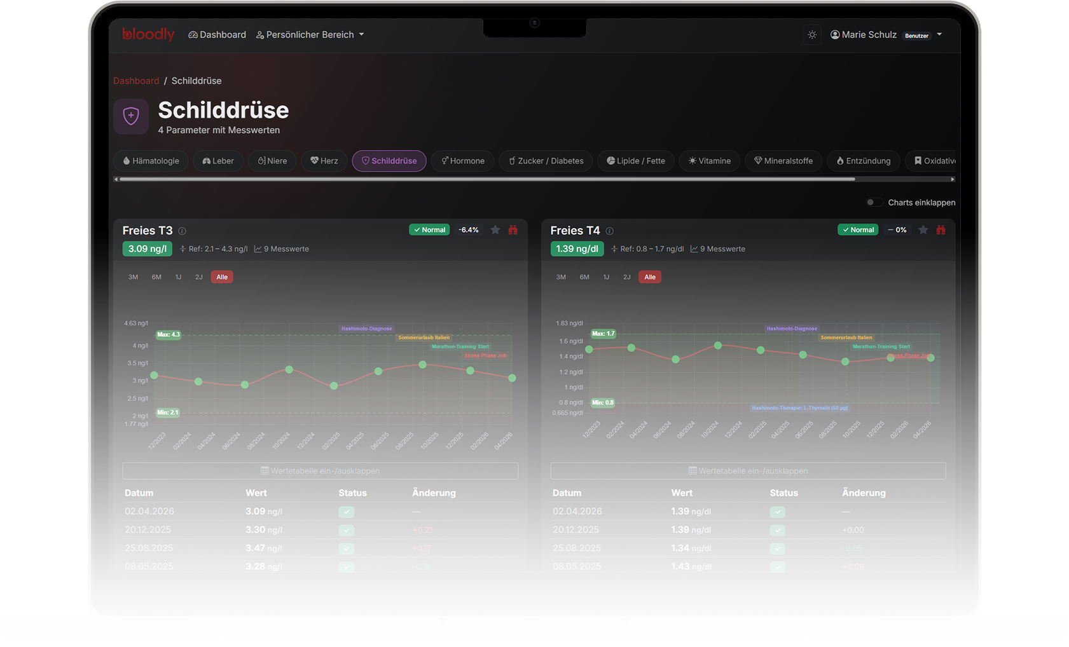
Task: Click the binoculars icon on Freies T3
Action: tap(513, 230)
